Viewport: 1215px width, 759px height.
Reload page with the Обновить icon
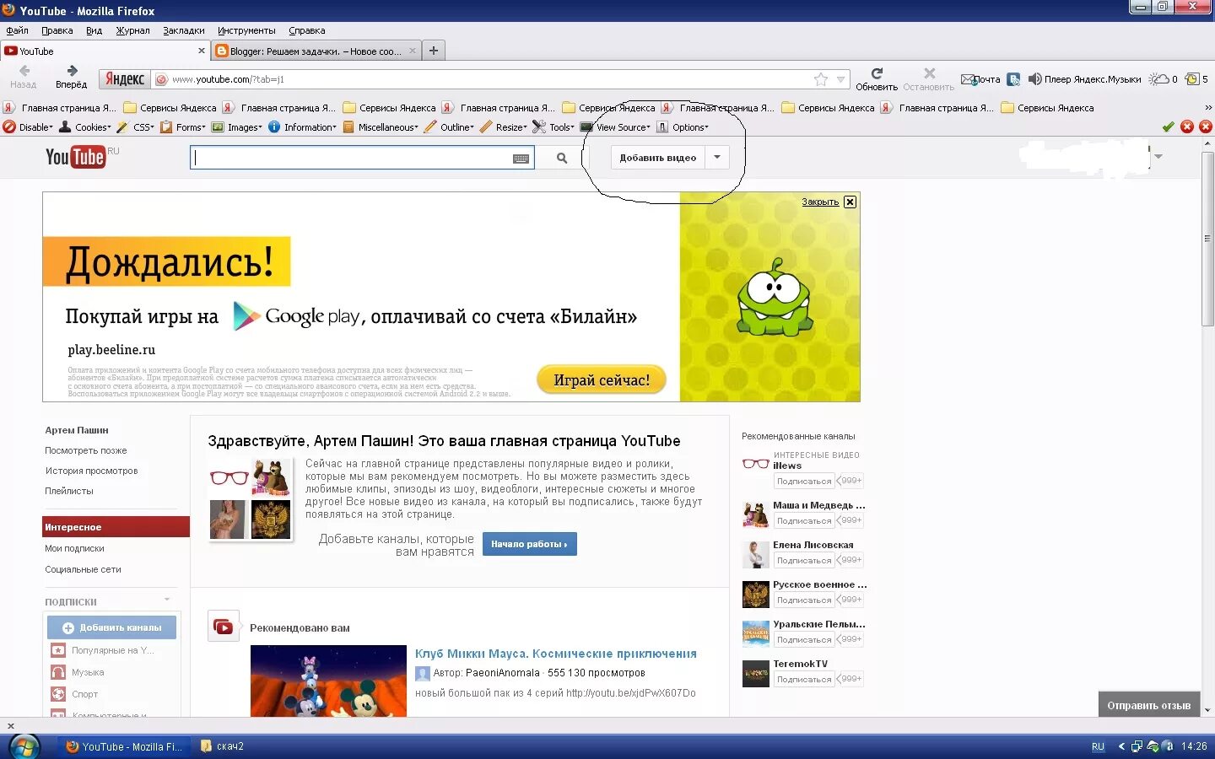pos(877,73)
